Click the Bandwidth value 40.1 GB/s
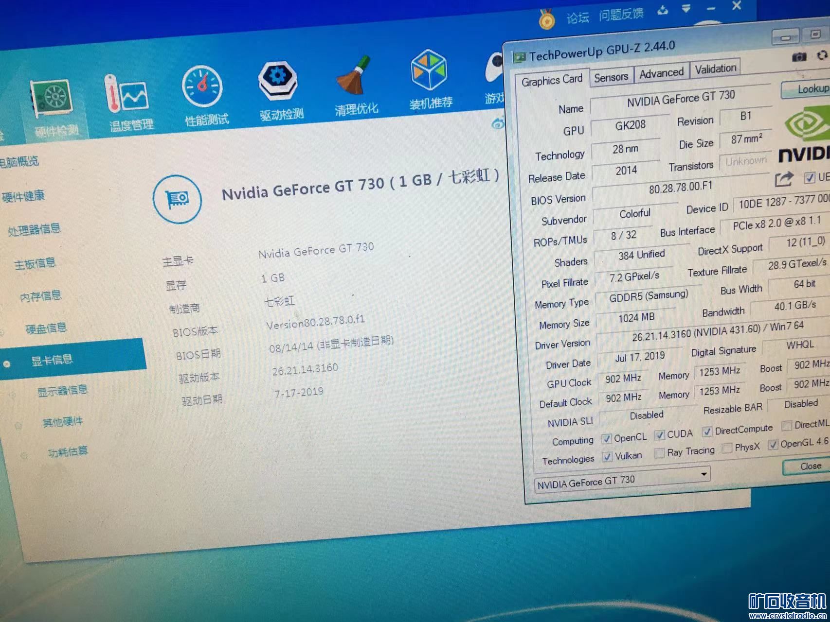 (794, 305)
